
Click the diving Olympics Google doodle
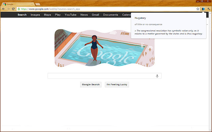point(105,48)
